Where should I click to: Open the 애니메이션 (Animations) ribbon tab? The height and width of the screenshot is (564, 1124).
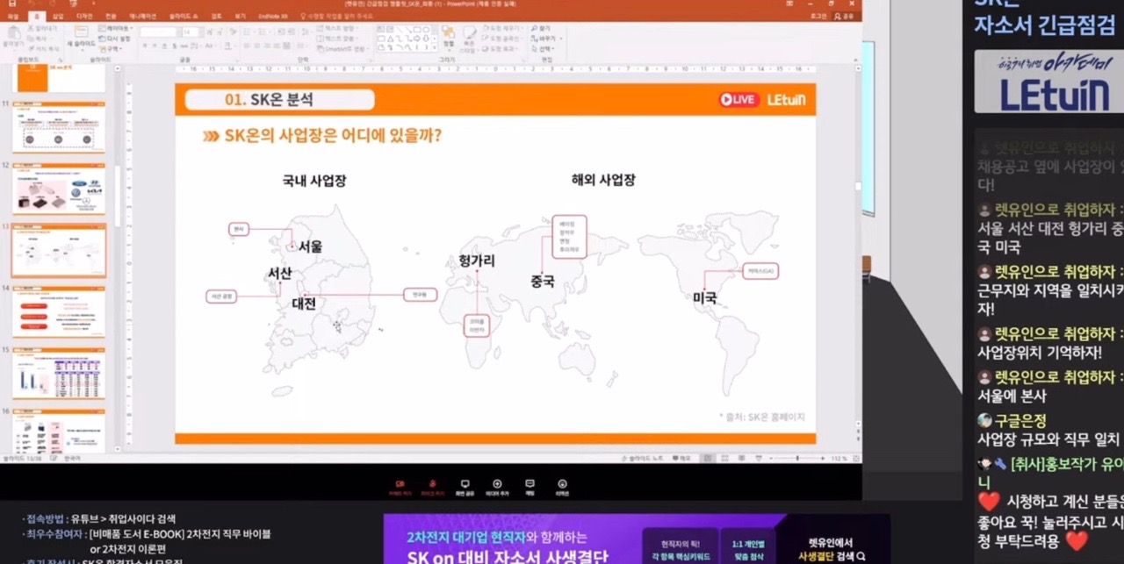142,16
